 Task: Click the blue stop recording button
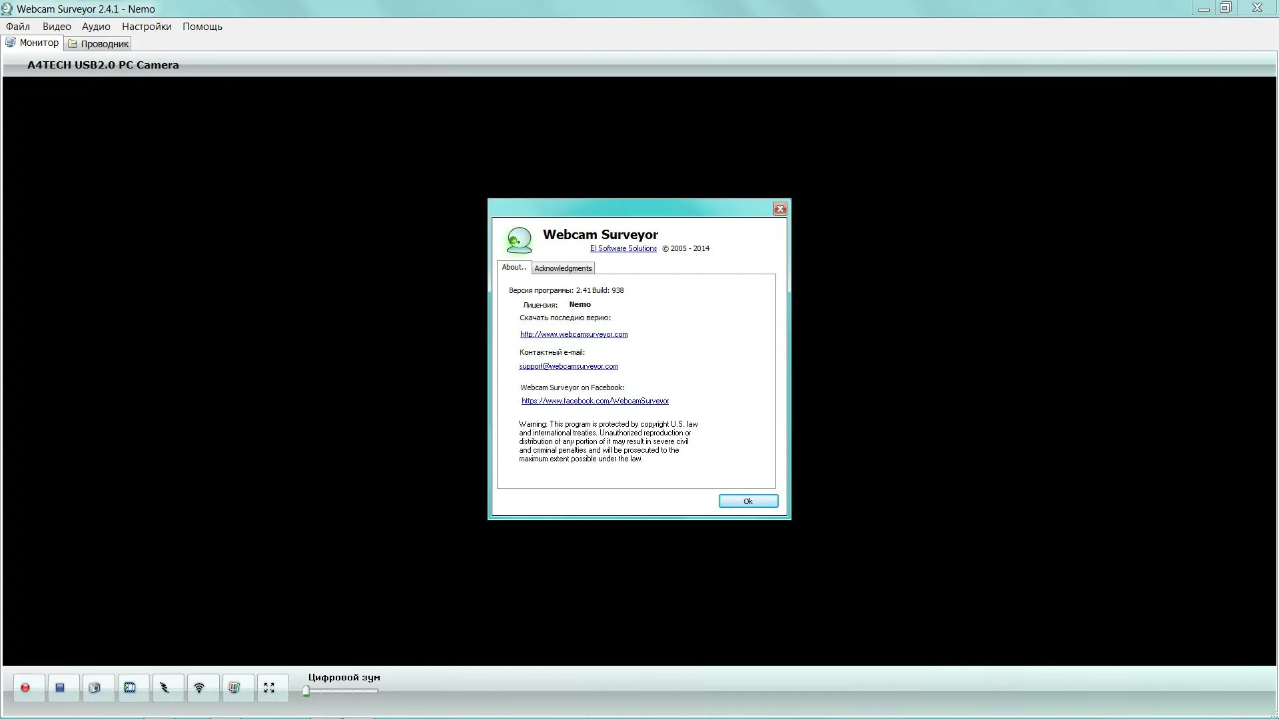pos(60,688)
